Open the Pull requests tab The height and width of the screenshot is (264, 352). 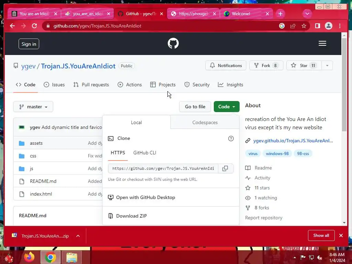[x=91, y=85]
